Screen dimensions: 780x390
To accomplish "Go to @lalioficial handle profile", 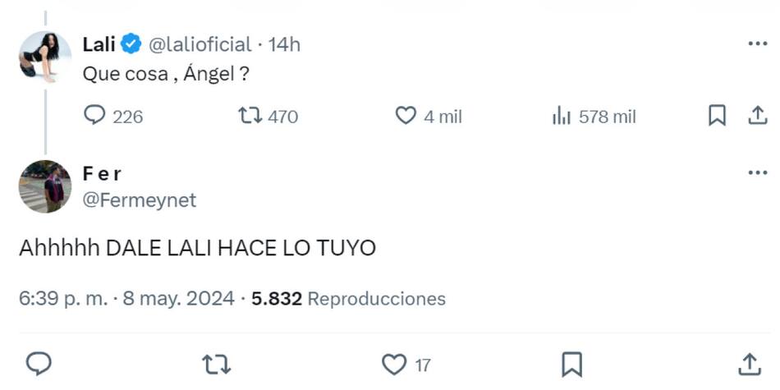I will pos(200,44).
